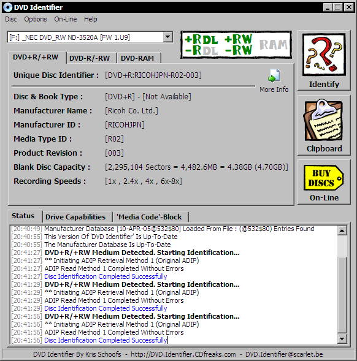This screenshot has height=361, width=357.
Task: Click the status log scroll down arrow
Action: (342, 338)
